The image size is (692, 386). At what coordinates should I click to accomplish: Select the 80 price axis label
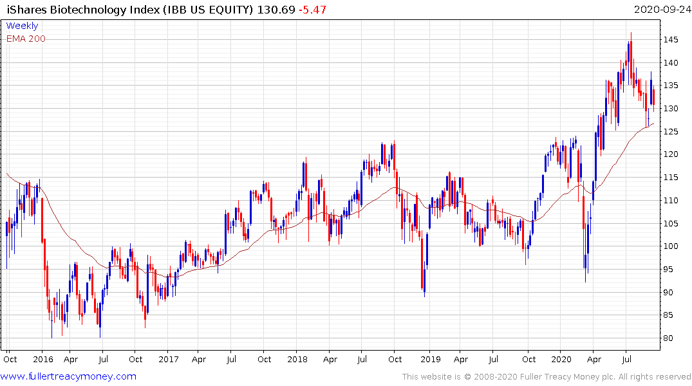[668, 338]
